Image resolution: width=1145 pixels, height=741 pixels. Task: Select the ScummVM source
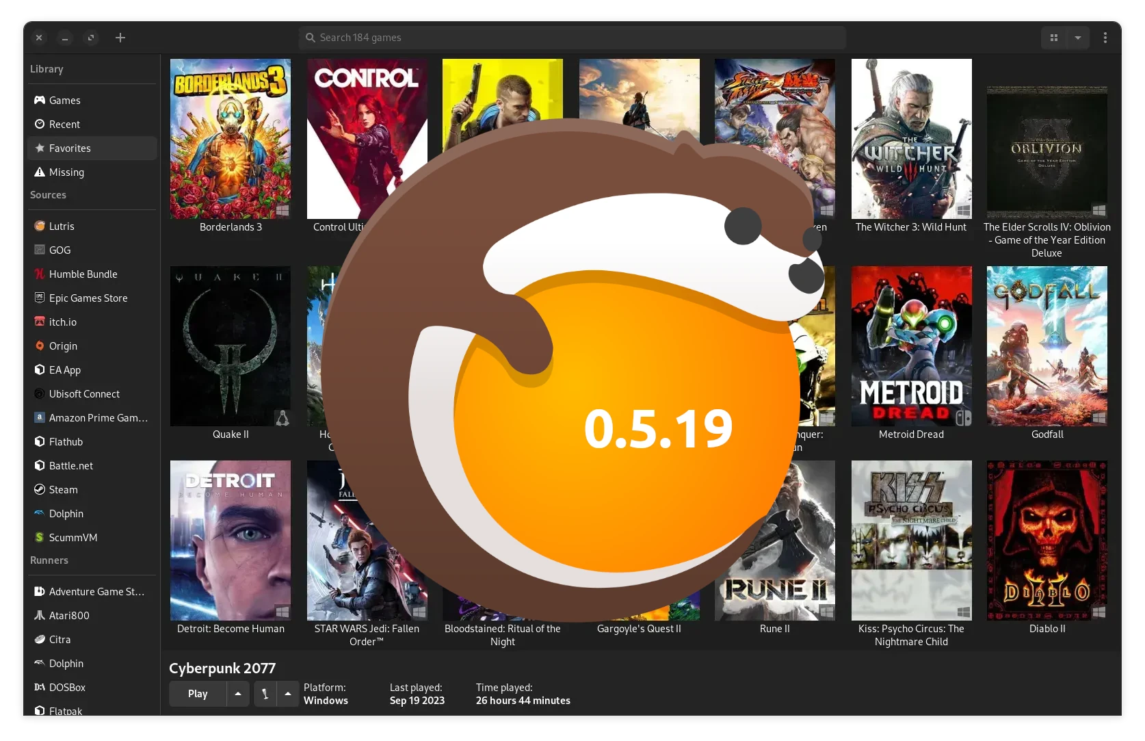click(x=73, y=537)
